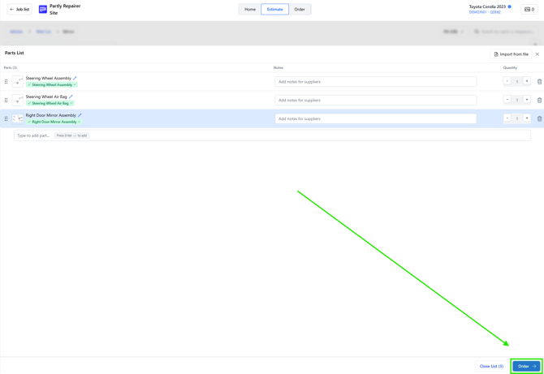544x374 pixels.
Task: Select the Estimate tab
Action: [x=274, y=10]
